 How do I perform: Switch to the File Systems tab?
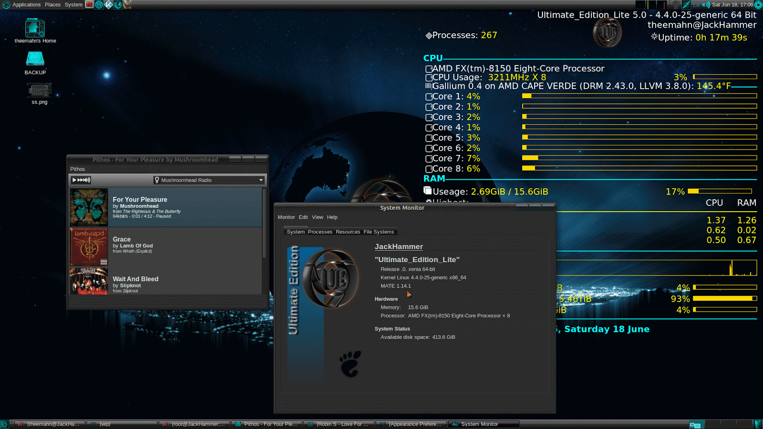tap(379, 232)
